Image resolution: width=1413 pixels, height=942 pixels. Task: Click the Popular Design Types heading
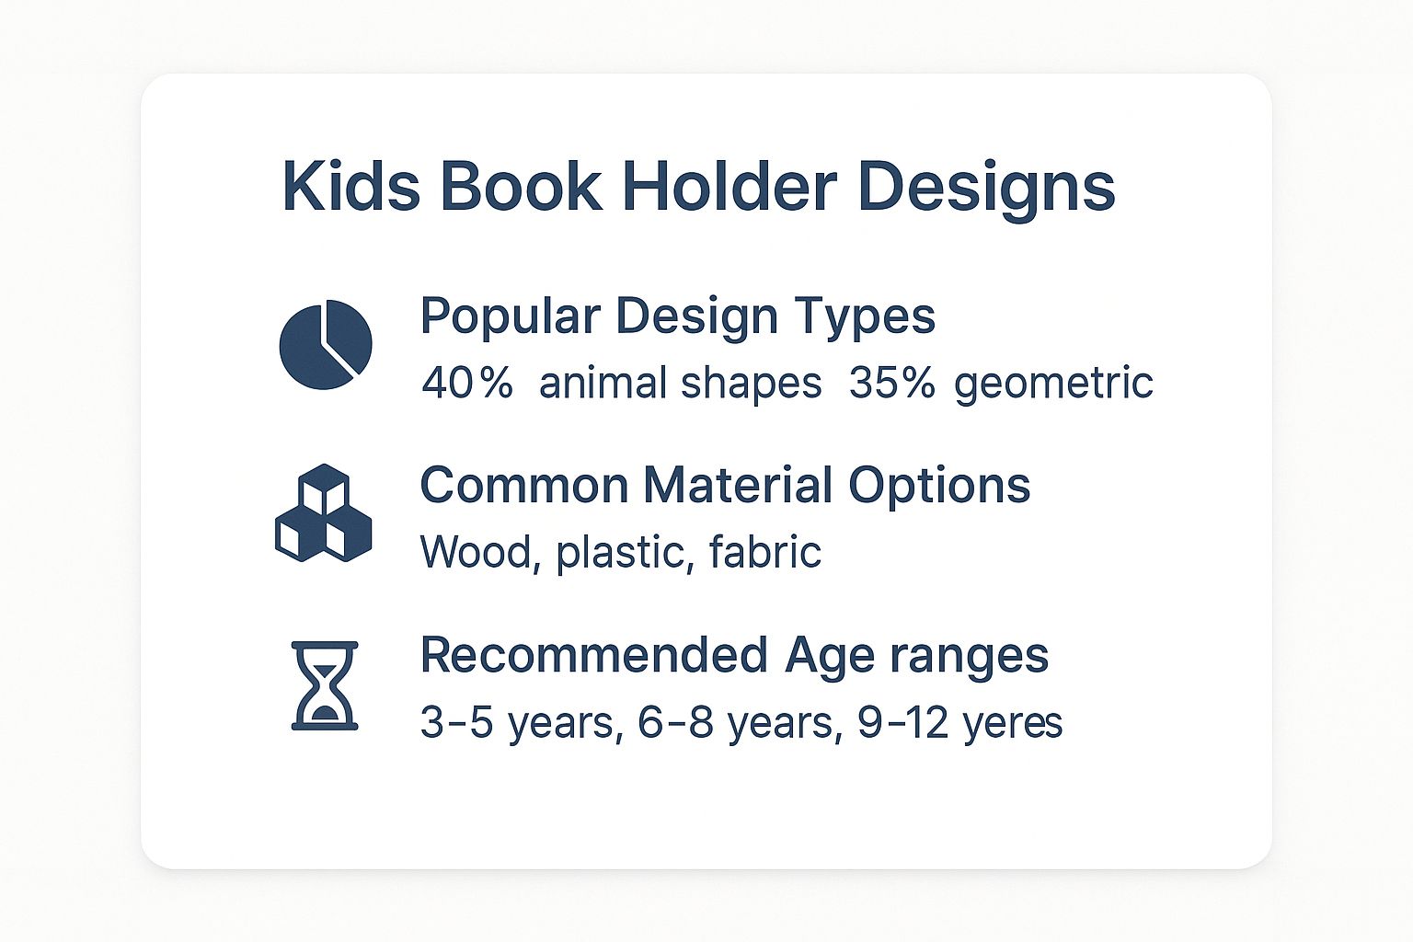(678, 318)
